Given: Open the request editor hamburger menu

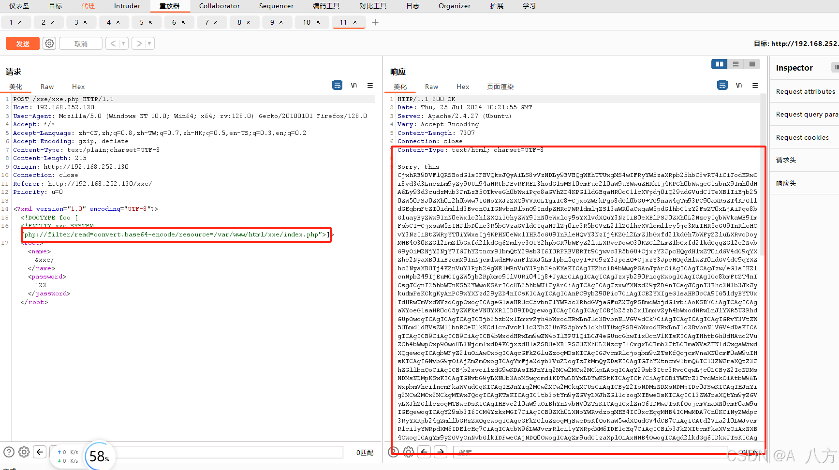Looking at the screenshot, I should point(370,85).
